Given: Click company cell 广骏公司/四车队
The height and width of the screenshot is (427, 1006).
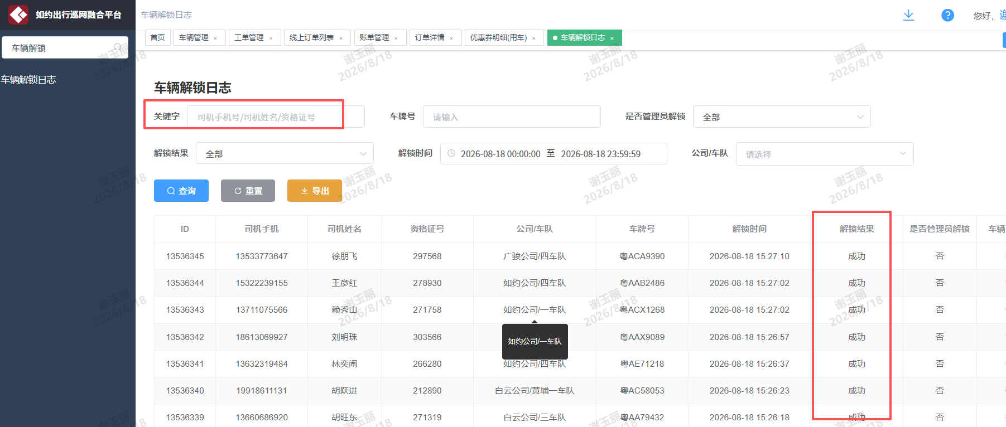Looking at the screenshot, I should coord(535,256).
